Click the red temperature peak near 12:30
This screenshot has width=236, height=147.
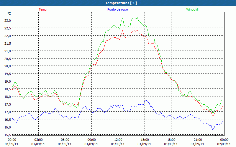pos(122,31)
